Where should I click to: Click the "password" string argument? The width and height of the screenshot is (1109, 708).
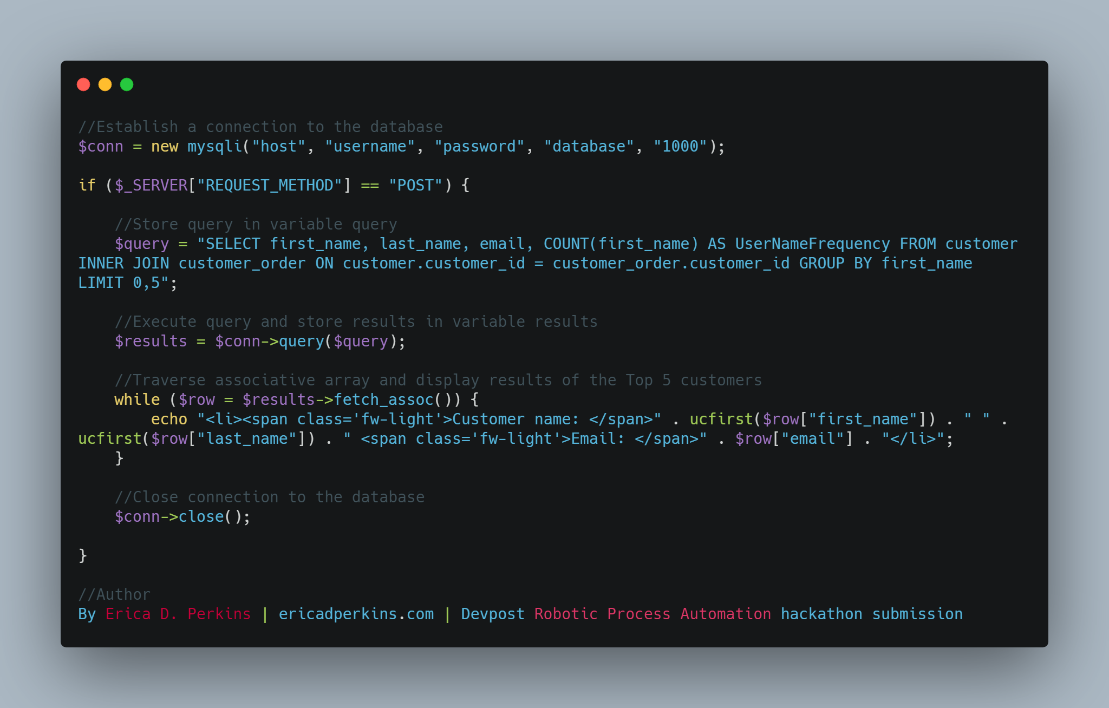tap(479, 147)
